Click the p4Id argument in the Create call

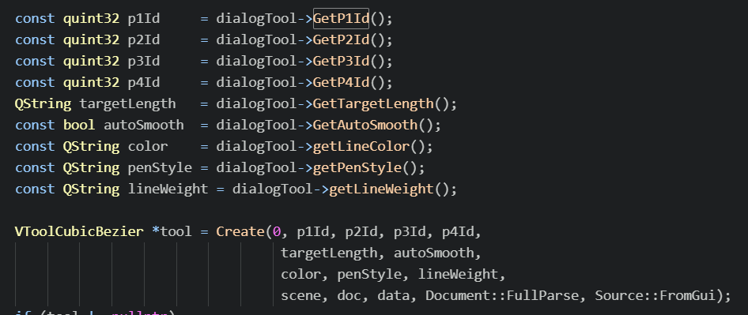click(459, 232)
